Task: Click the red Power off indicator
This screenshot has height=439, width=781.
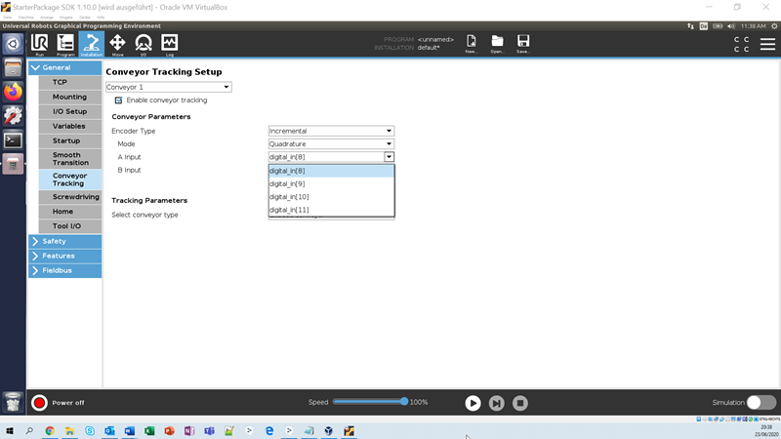Action: pos(39,402)
